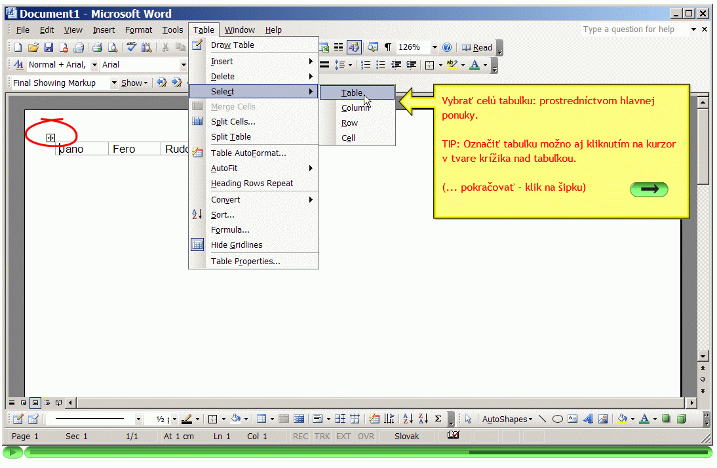The width and height of the screenshot is (717, 468).
Task: Choose Row in the Select submenu
Action: point(357,123)
